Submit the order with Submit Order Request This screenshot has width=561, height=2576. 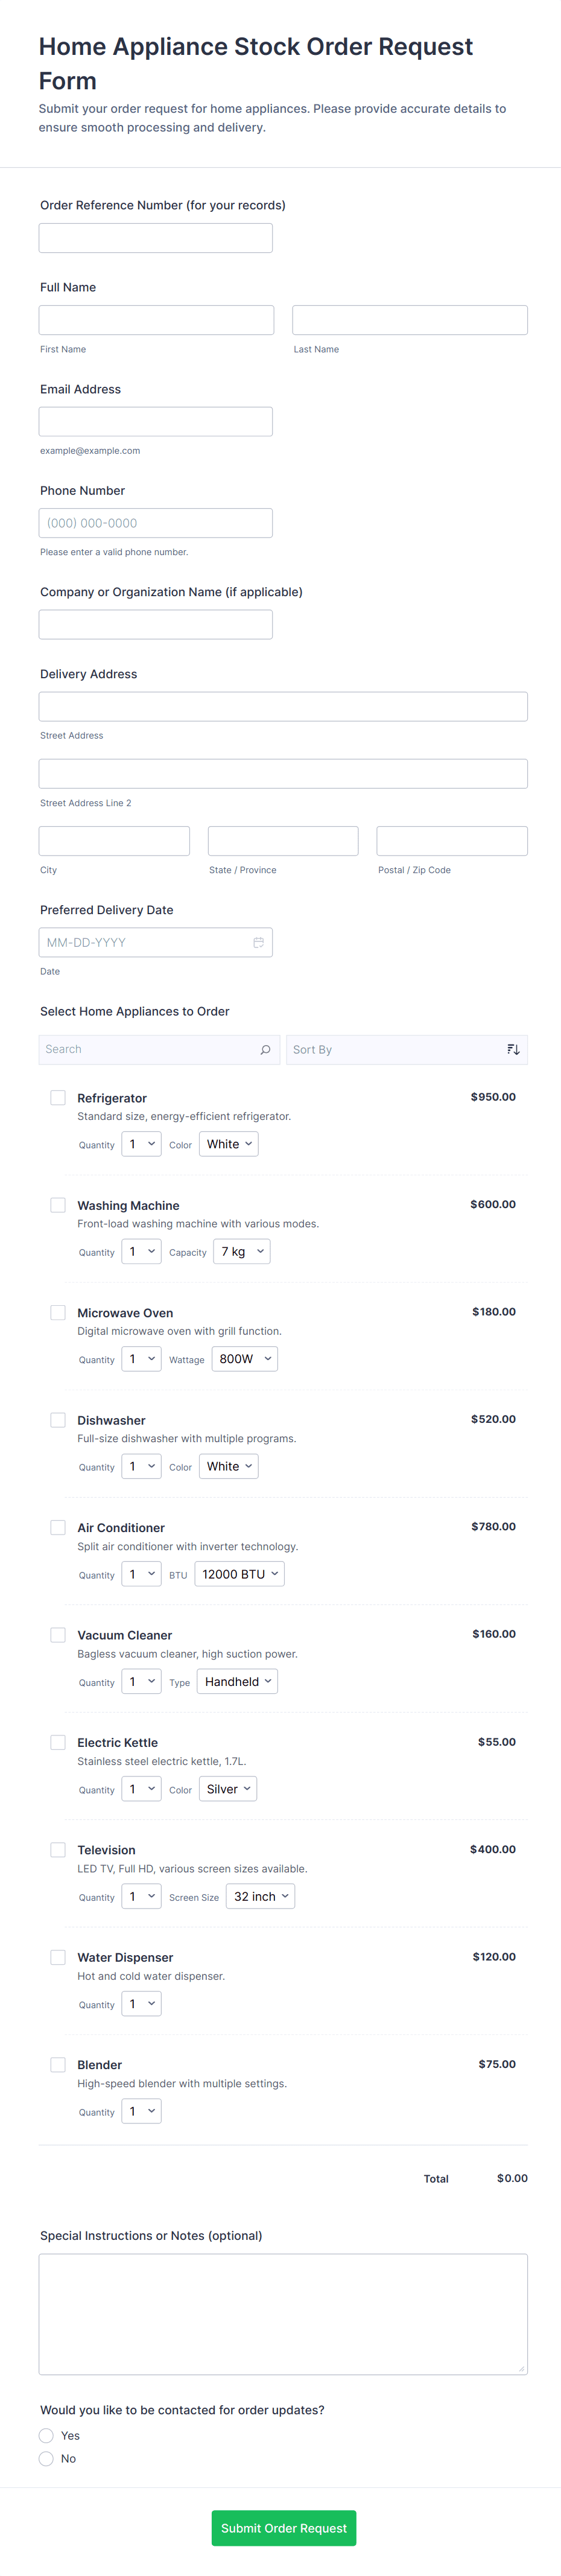point(284,2527)
